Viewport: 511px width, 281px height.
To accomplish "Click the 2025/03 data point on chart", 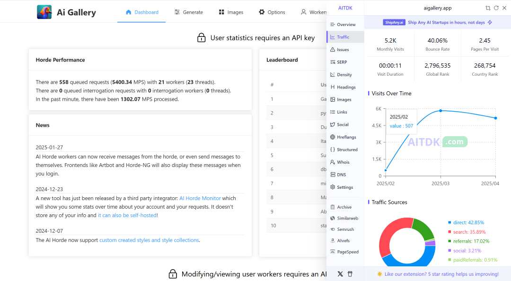I will 441,111.
